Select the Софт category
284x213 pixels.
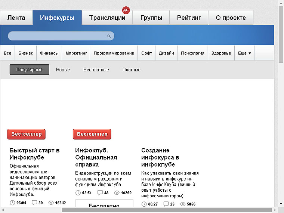pos(146,53)
